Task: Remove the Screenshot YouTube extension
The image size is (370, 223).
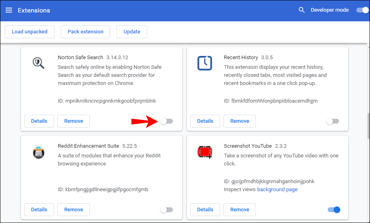Action: tap(239, 210)
